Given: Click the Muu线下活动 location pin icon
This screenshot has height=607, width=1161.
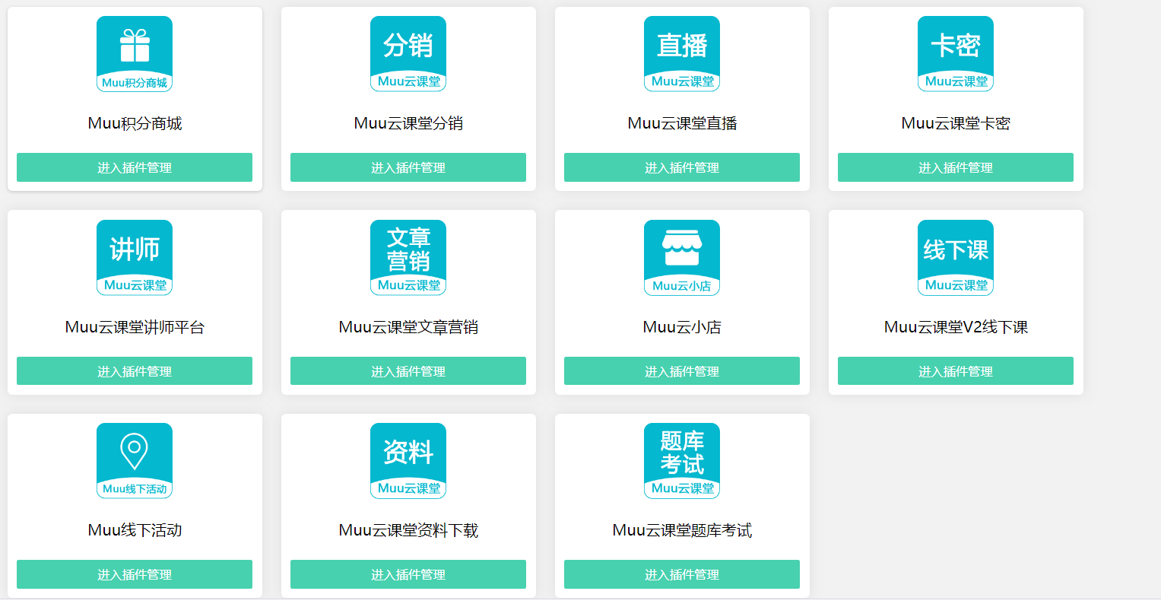Looking at the screenshot, I should coord(135,461).
